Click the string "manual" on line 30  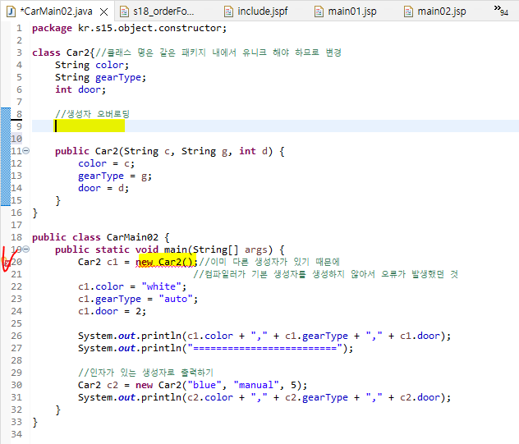(256, 385)
